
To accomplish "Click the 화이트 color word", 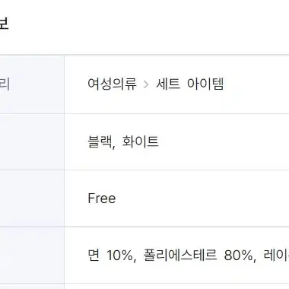I will [141, 141].
